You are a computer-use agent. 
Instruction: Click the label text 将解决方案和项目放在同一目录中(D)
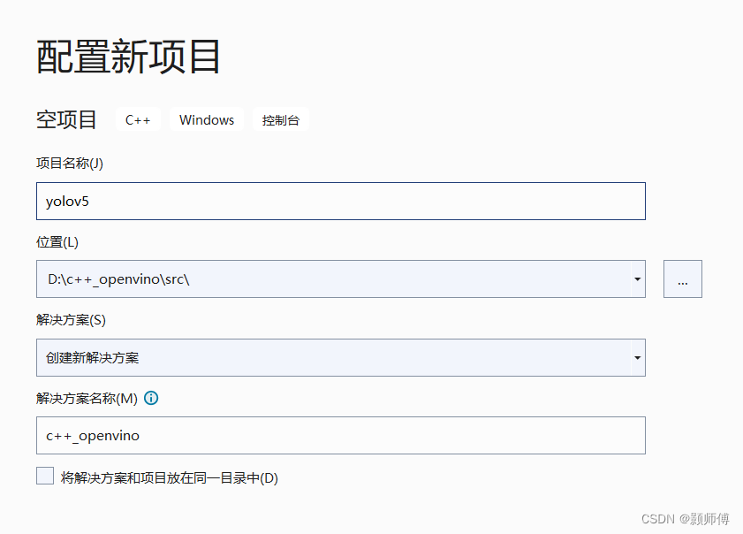click(169, 478)
